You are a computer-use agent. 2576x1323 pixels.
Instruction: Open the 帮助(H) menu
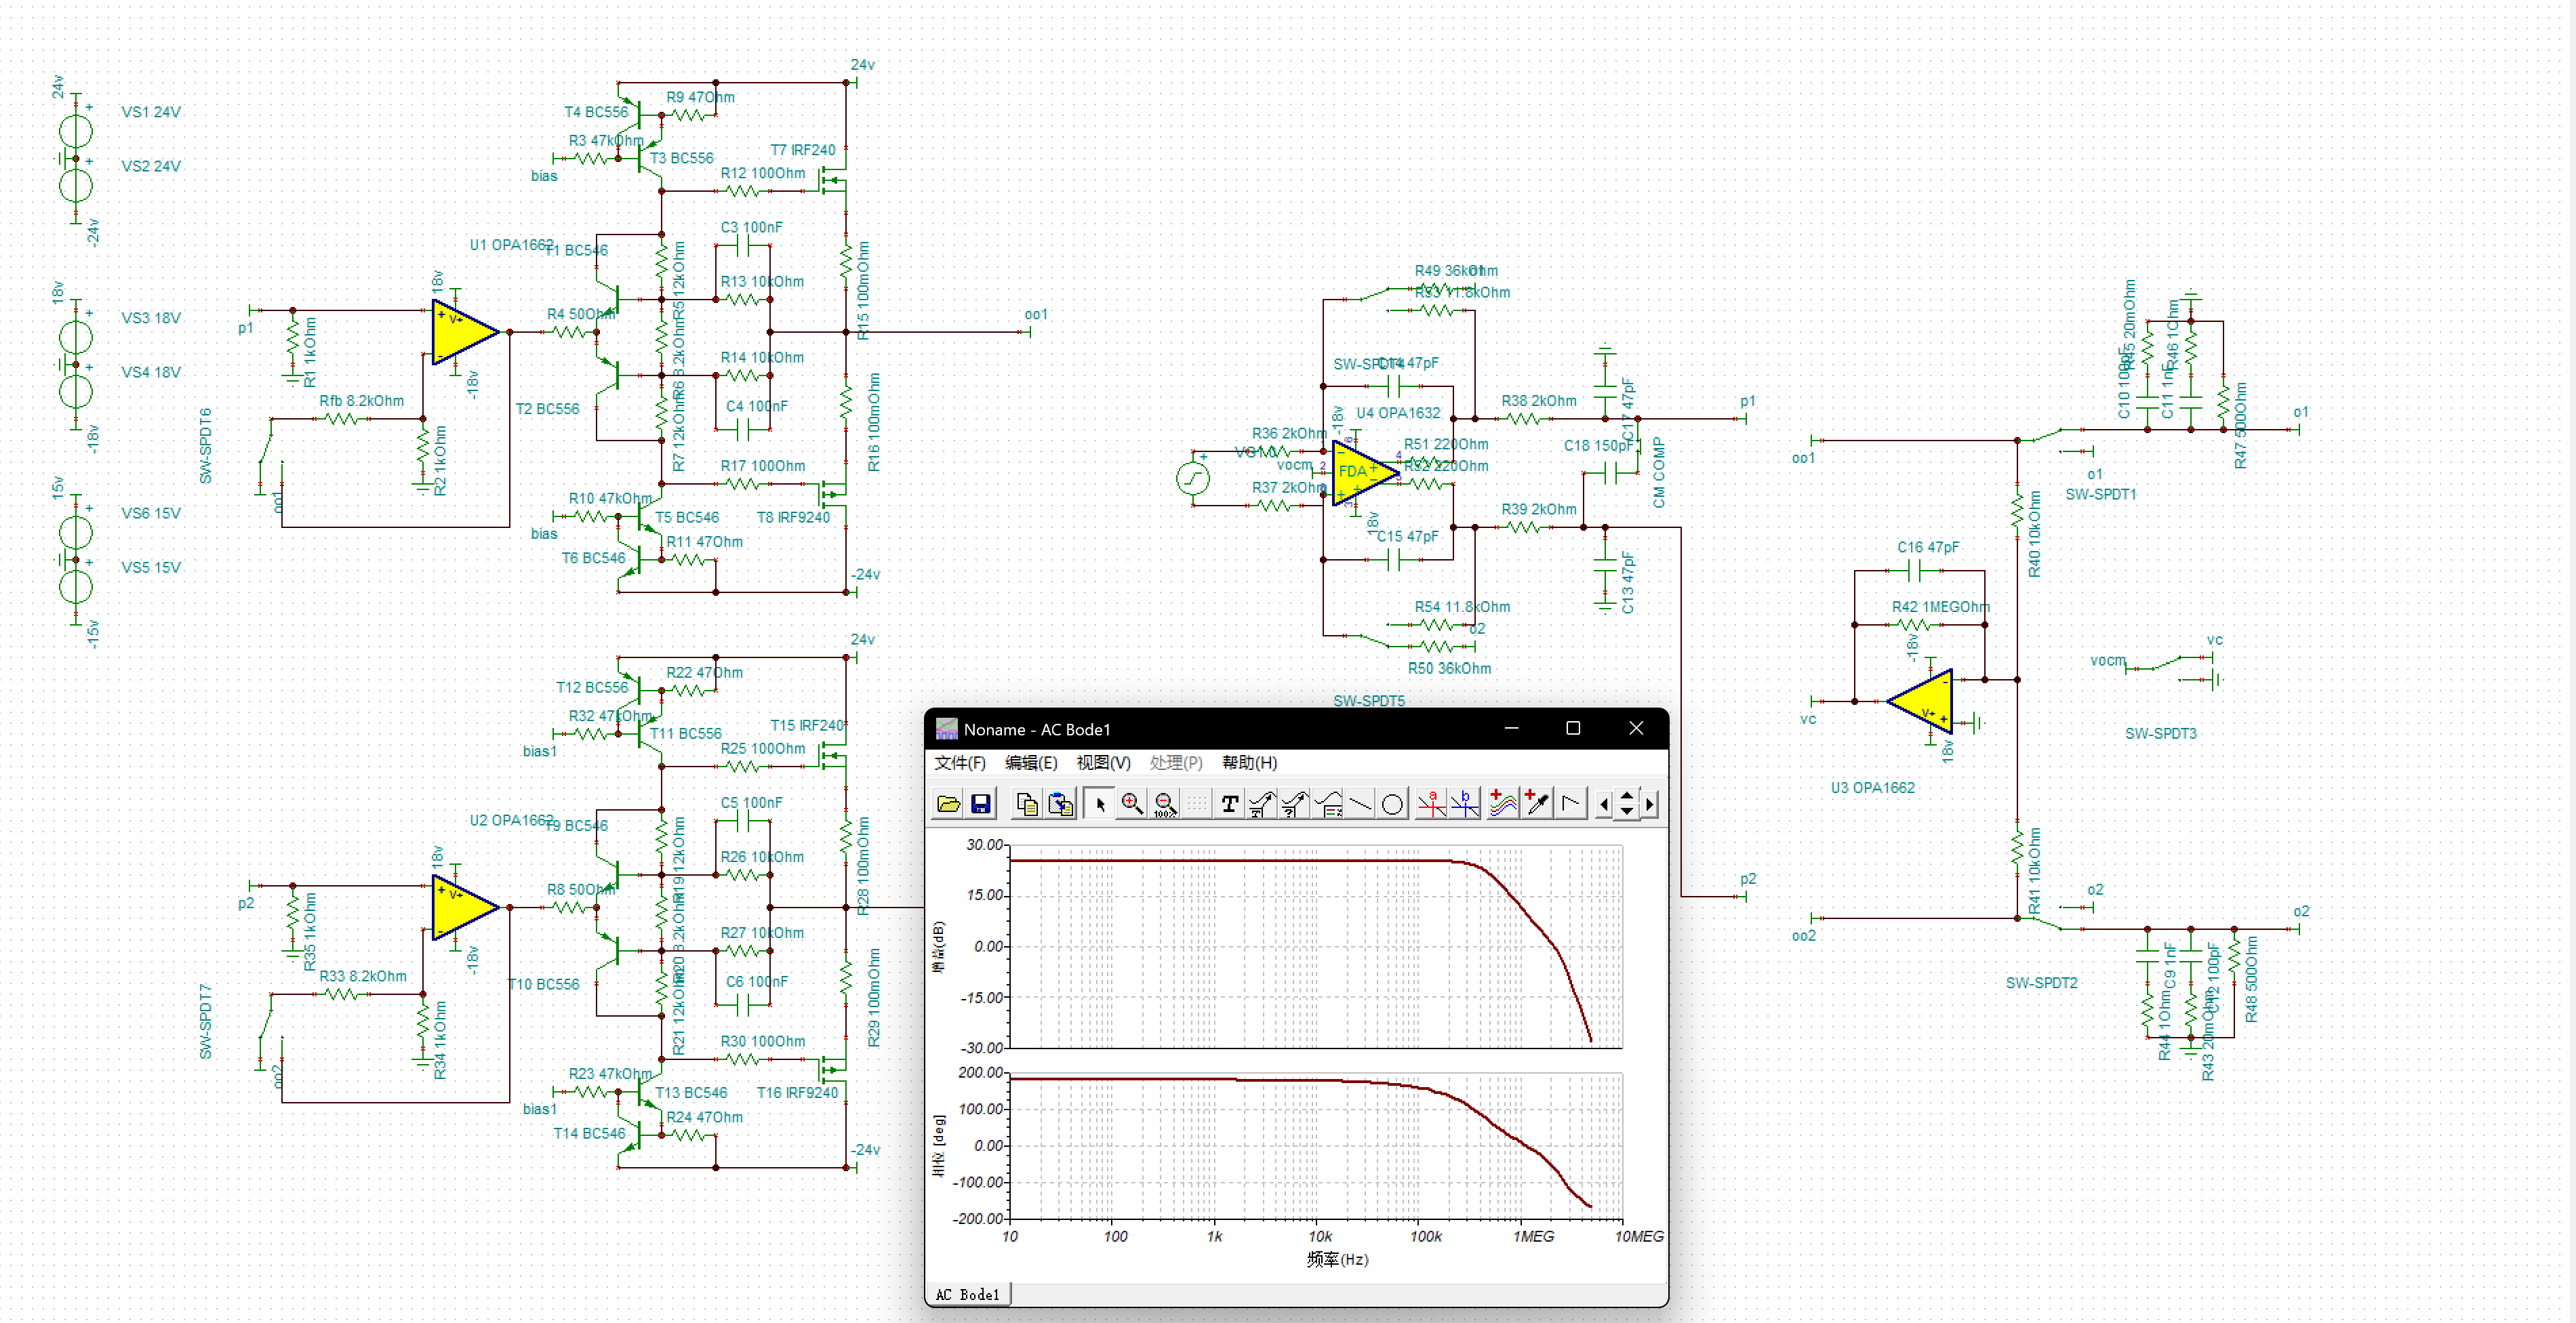(x=1248, y=763)
